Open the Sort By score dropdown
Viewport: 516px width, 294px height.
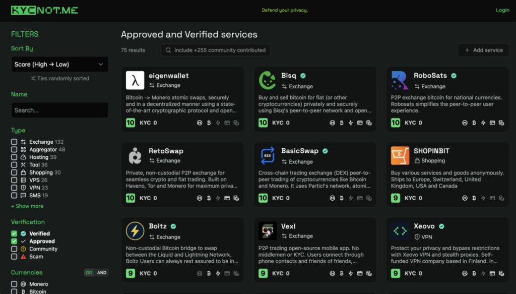tap(59, 65)
